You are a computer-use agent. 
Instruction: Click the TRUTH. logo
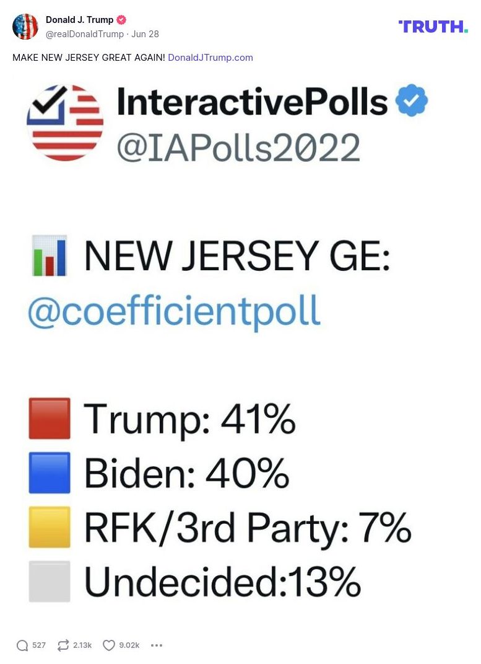click(x=433, y=26)
